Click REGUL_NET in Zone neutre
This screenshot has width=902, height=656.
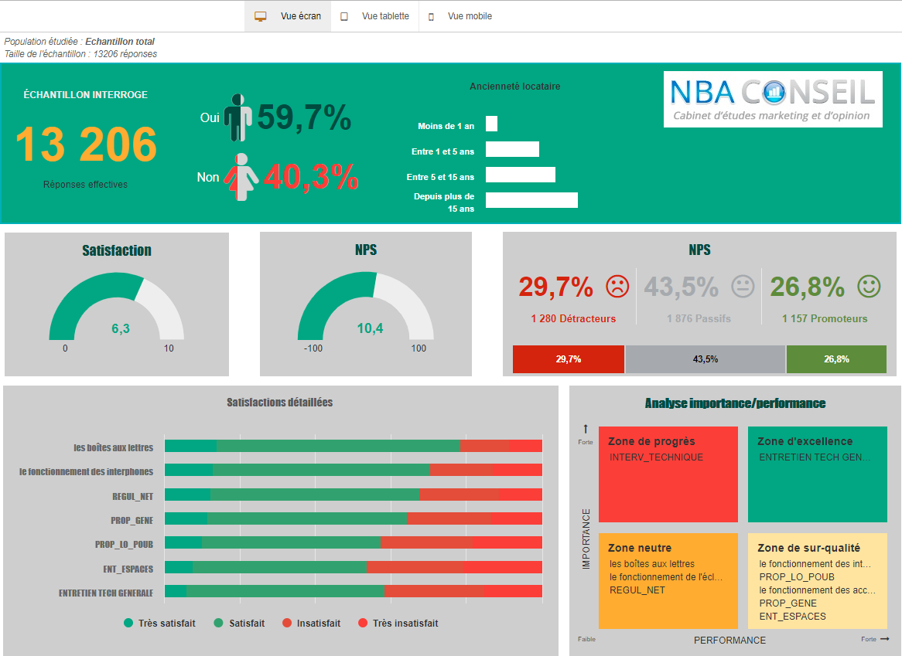click(x=637, y=590)
